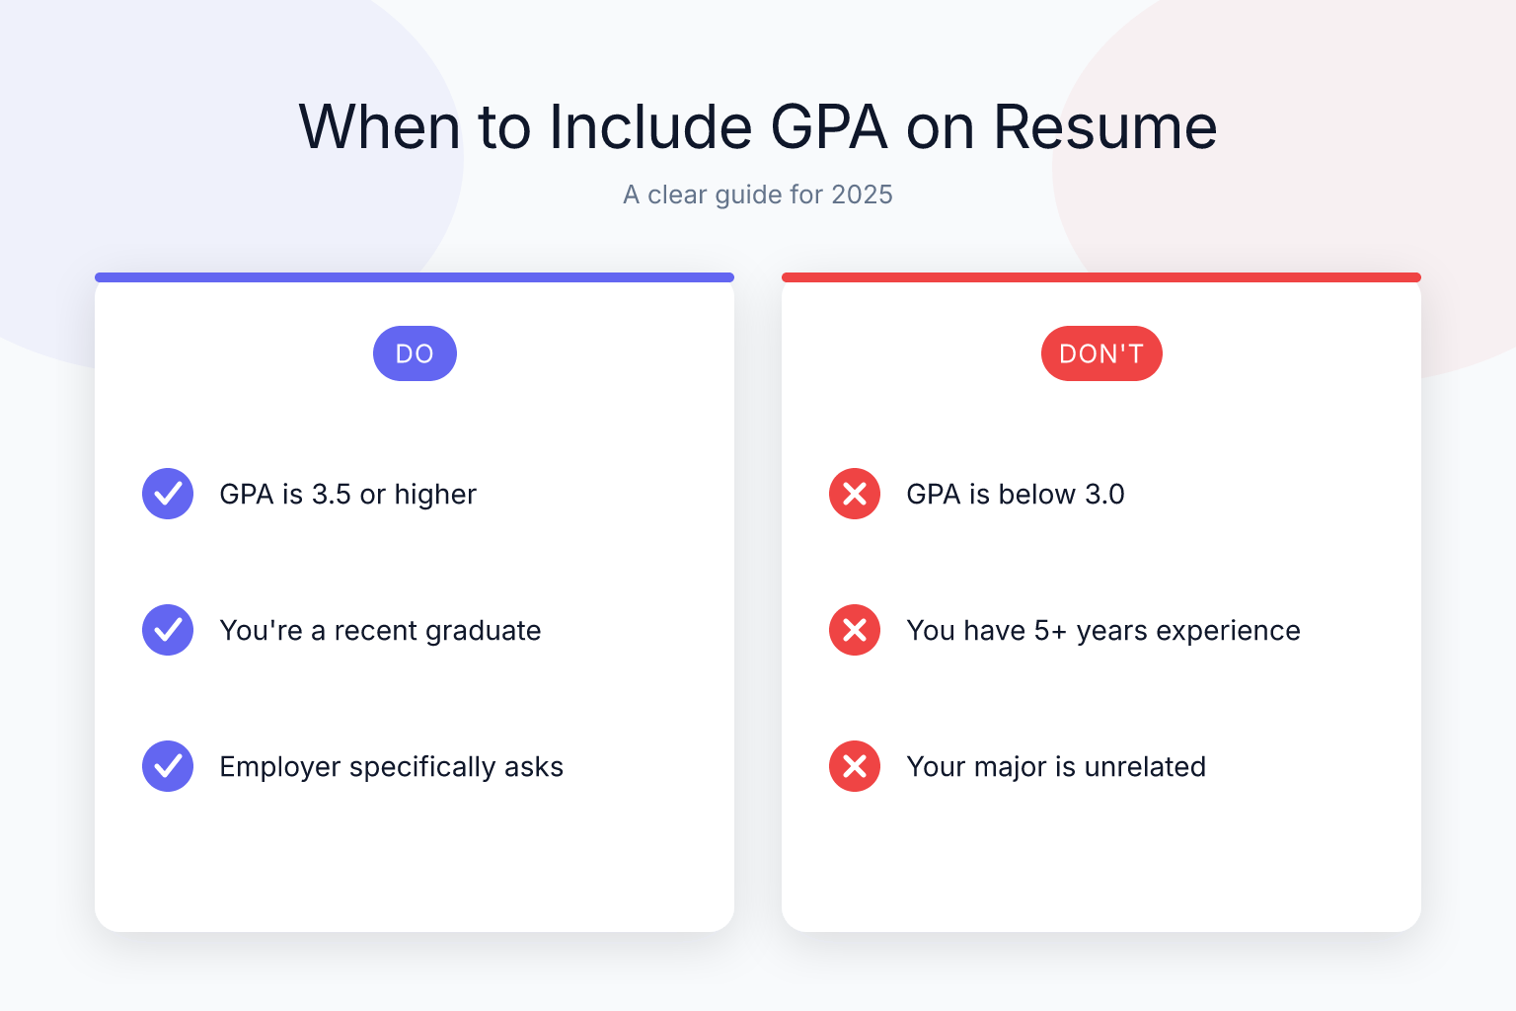
Task: Click the red bar atop the DON'T card
Action: coord(1101,277)
